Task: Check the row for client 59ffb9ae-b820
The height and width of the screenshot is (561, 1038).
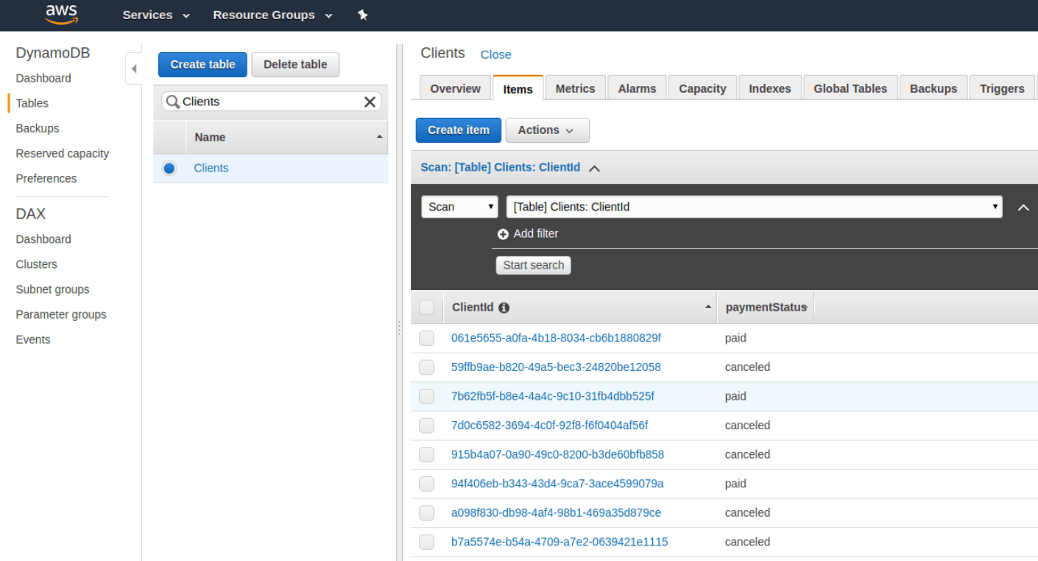Action: (426, 367)
